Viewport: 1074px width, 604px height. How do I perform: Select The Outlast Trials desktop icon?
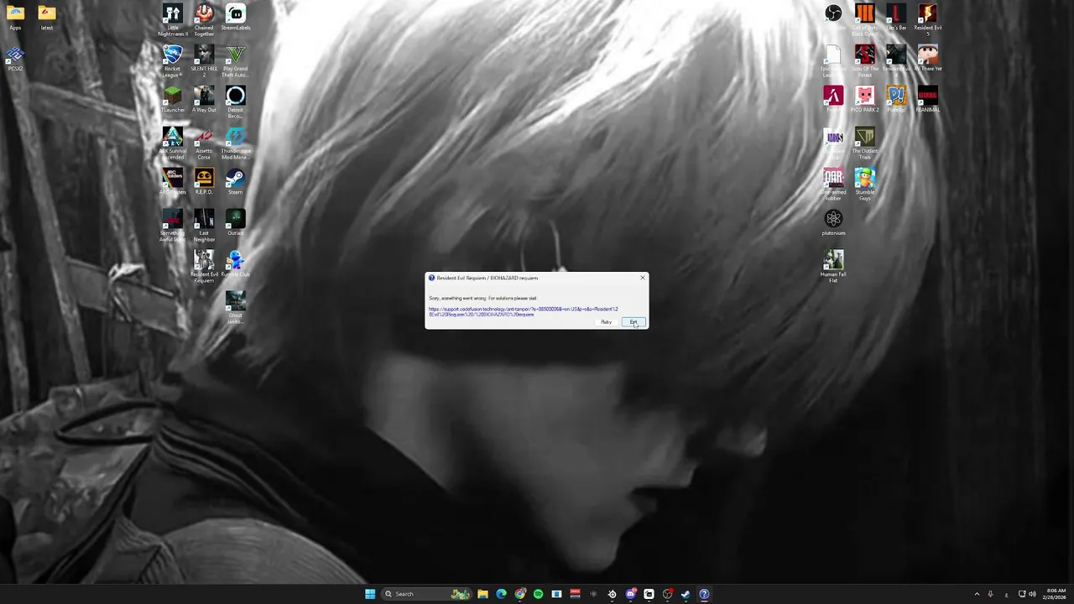[865, 143]
